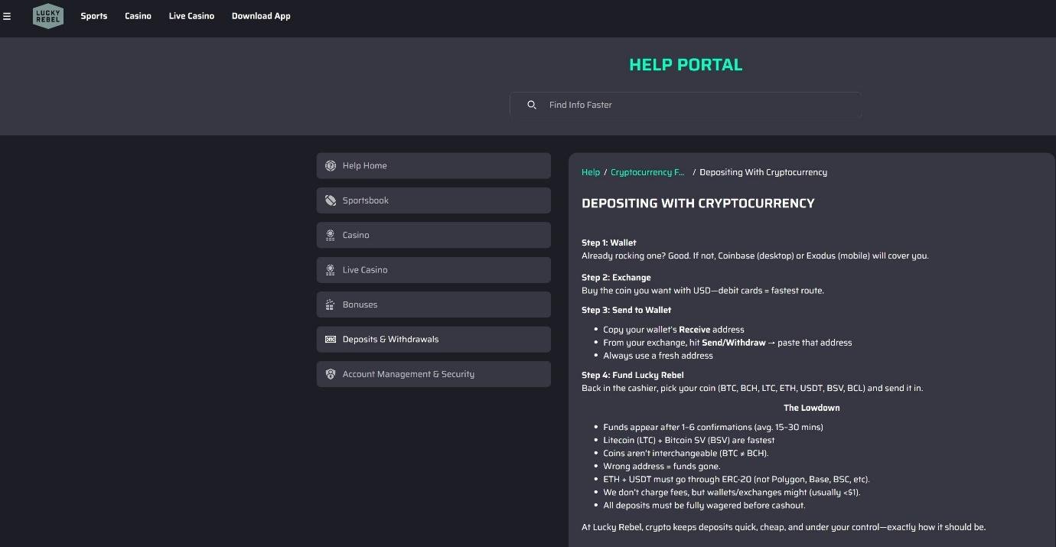This screenshot has width=1056, height=547.
Task: Open Sports in the top navigation
Action: (94, 16)
